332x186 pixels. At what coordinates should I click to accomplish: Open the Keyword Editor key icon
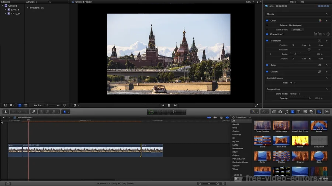[34, 112]
